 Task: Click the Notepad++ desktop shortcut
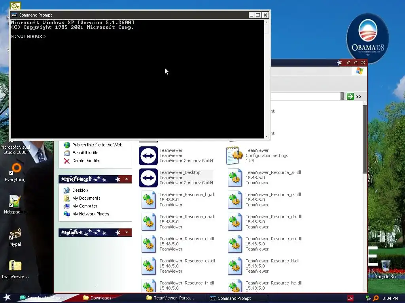pyautogui.click(x=15, y=205)
